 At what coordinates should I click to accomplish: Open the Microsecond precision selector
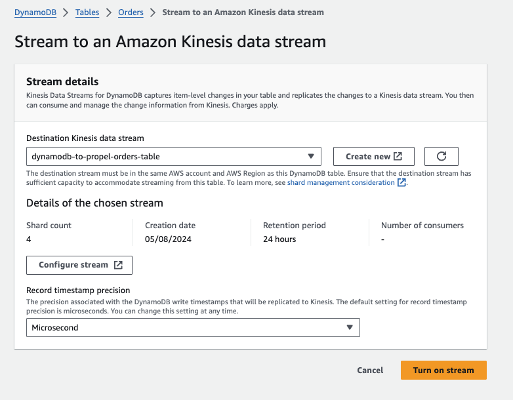pos(192,327)
